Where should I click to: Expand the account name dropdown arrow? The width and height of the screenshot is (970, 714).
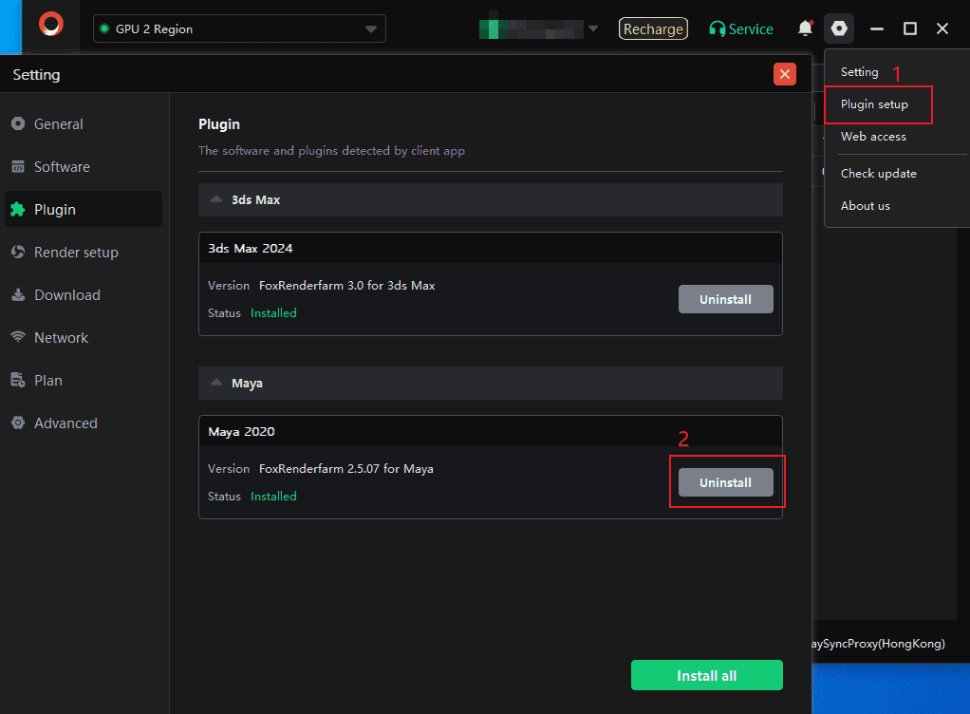pyautogui.click(x=593, y=28)
